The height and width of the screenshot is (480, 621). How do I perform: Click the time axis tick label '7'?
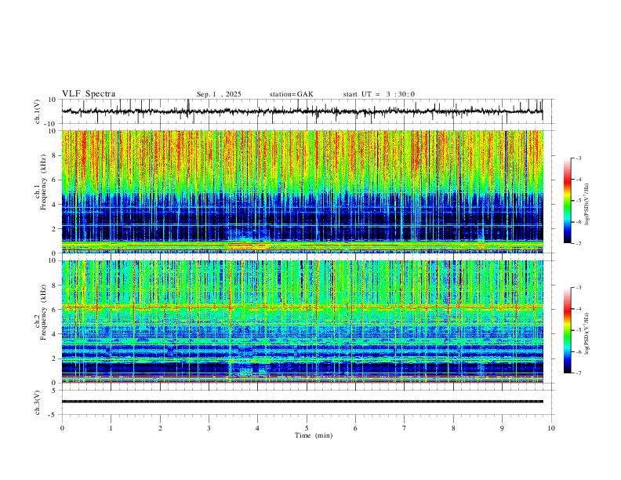(405, 428)
